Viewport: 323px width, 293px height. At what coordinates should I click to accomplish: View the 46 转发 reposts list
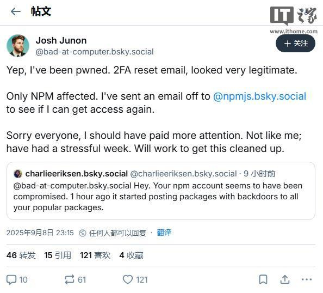point(21,255)
